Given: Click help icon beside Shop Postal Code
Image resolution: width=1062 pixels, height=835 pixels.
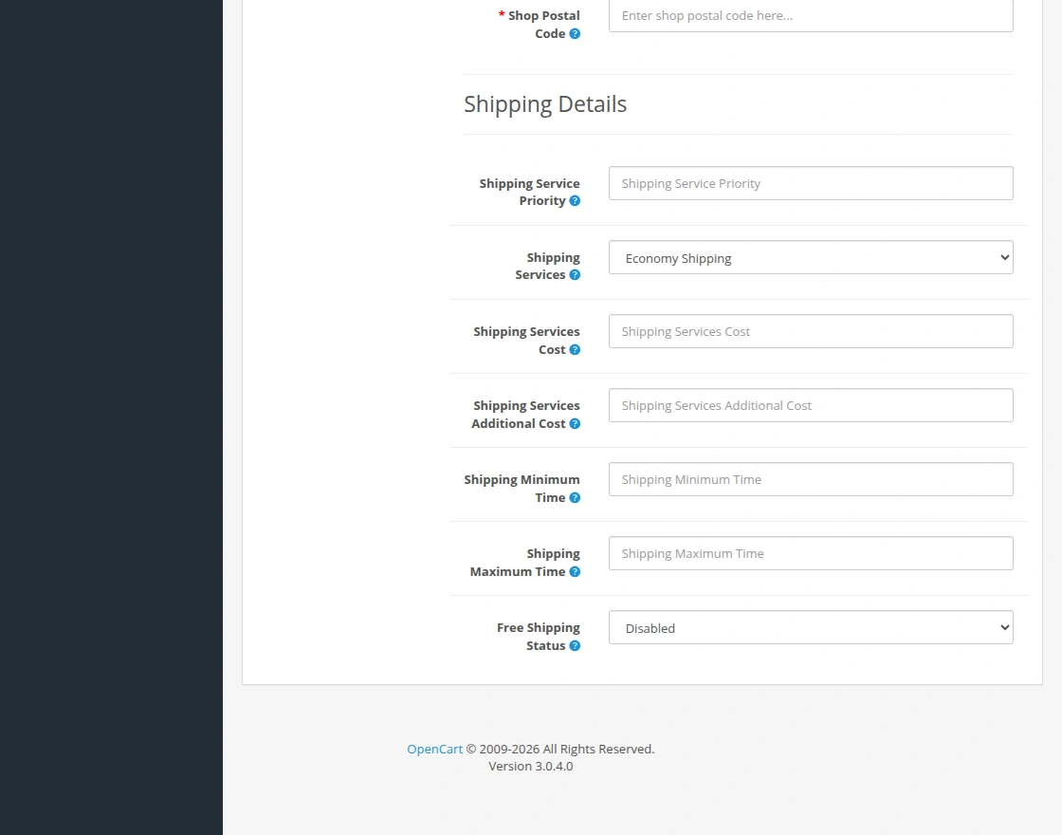Looking at the screenshot, I should point(575,34).
